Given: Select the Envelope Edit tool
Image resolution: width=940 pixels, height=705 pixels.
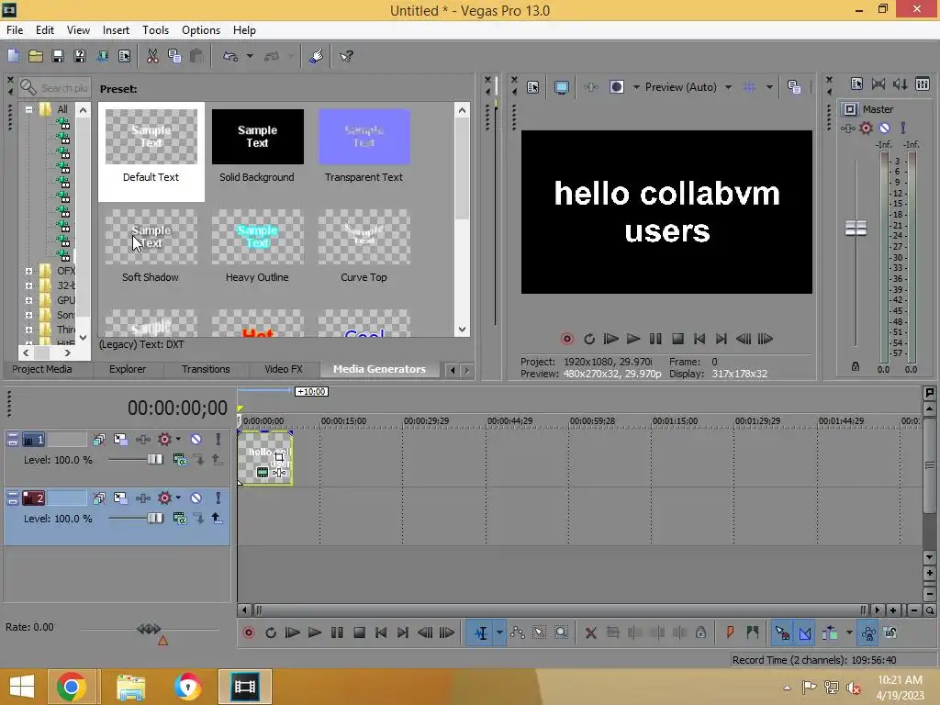Looking at the screenshot, I should click(x=518, y=632).
